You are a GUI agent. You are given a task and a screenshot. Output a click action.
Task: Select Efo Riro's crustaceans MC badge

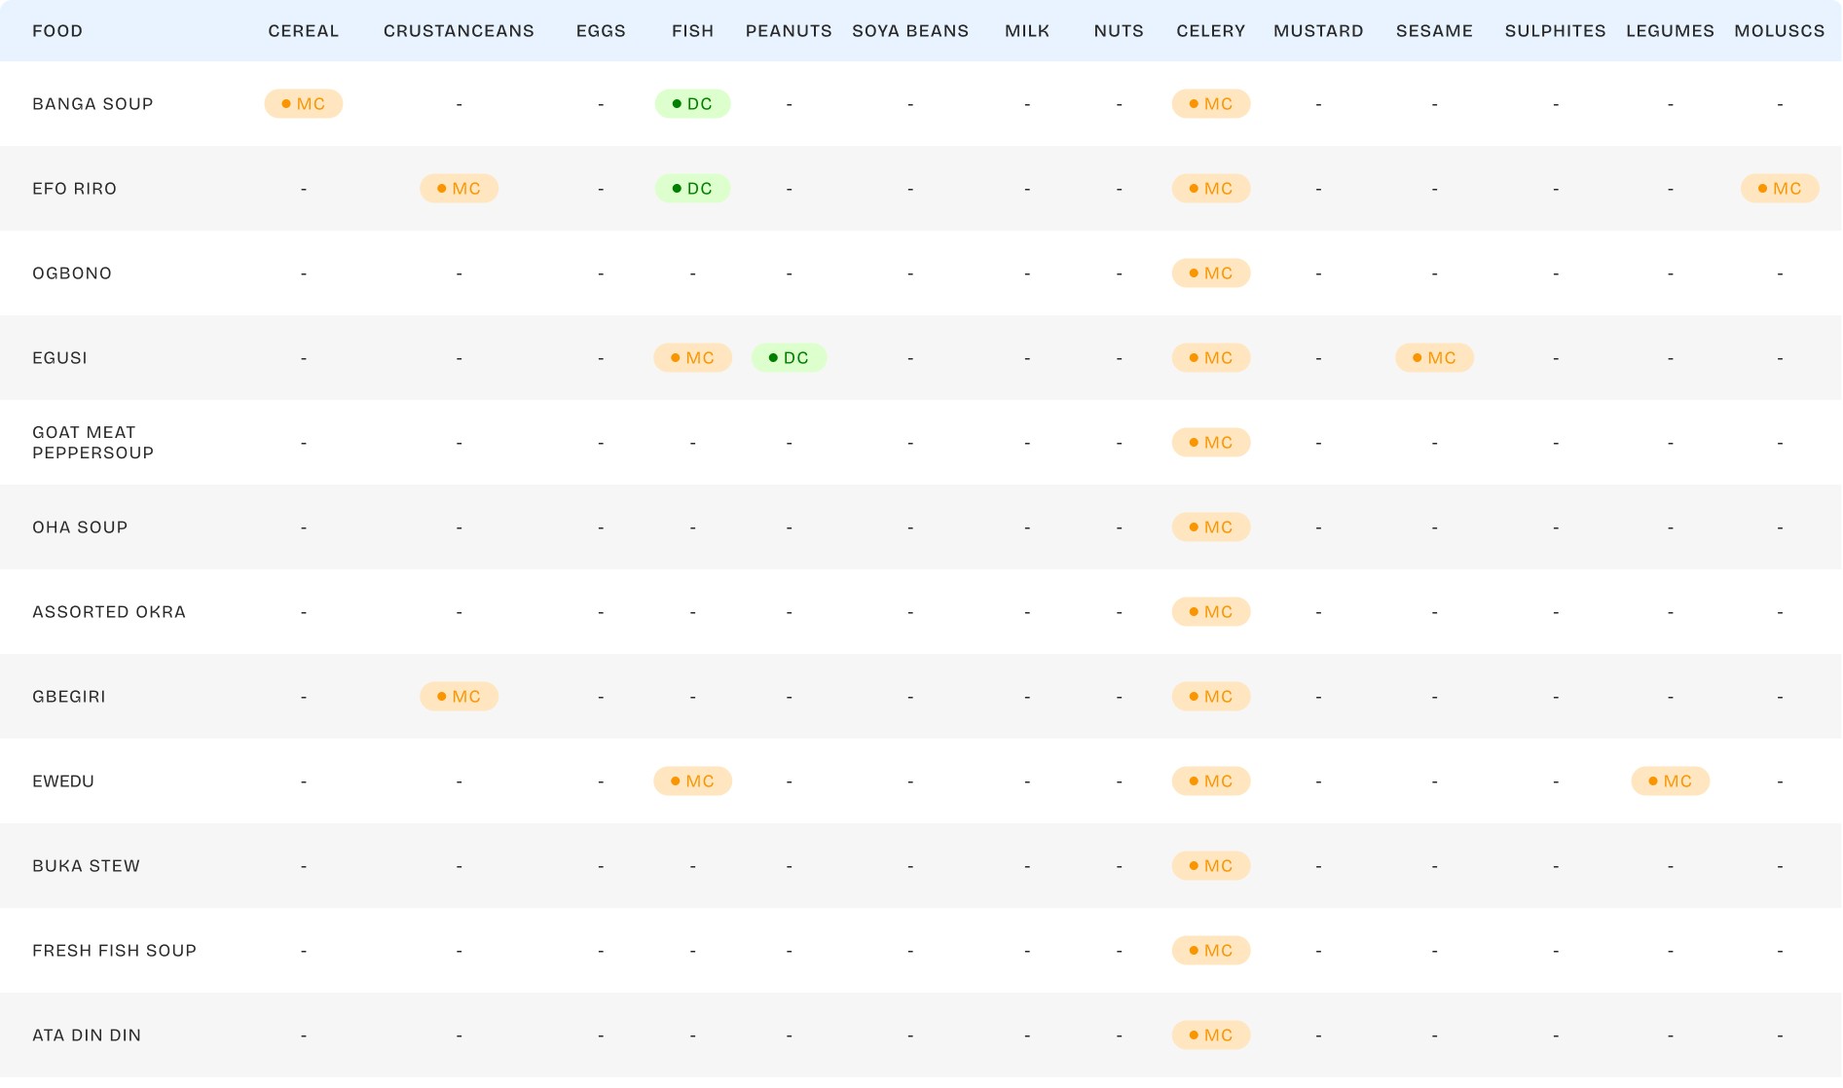pos(459,189)
